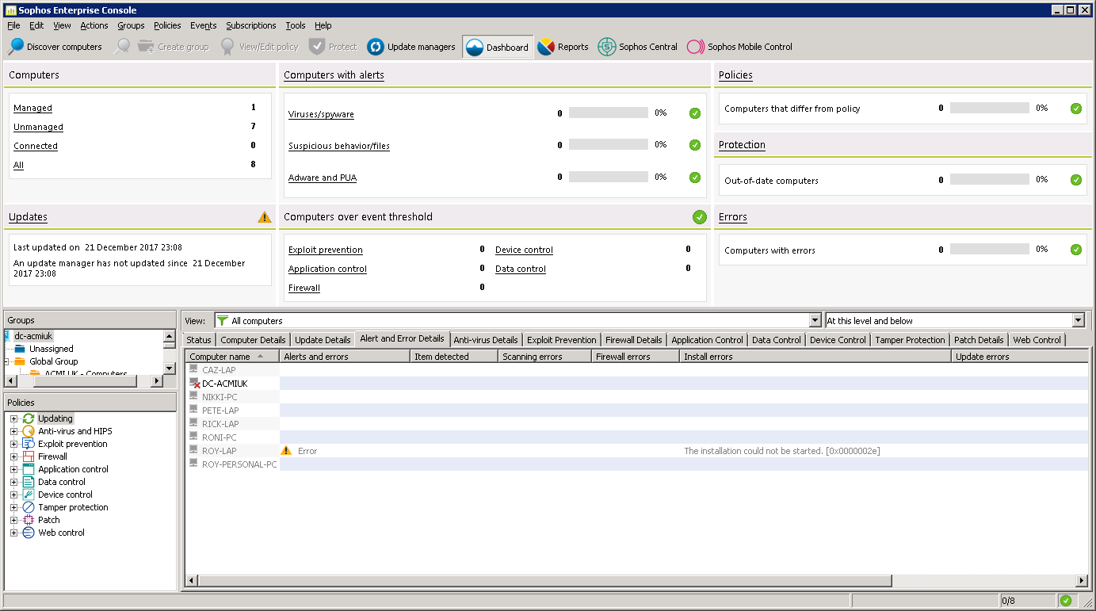The image size is (1096, 611).
Task: Click the Unassigned group folder icon
Action: 20,349
